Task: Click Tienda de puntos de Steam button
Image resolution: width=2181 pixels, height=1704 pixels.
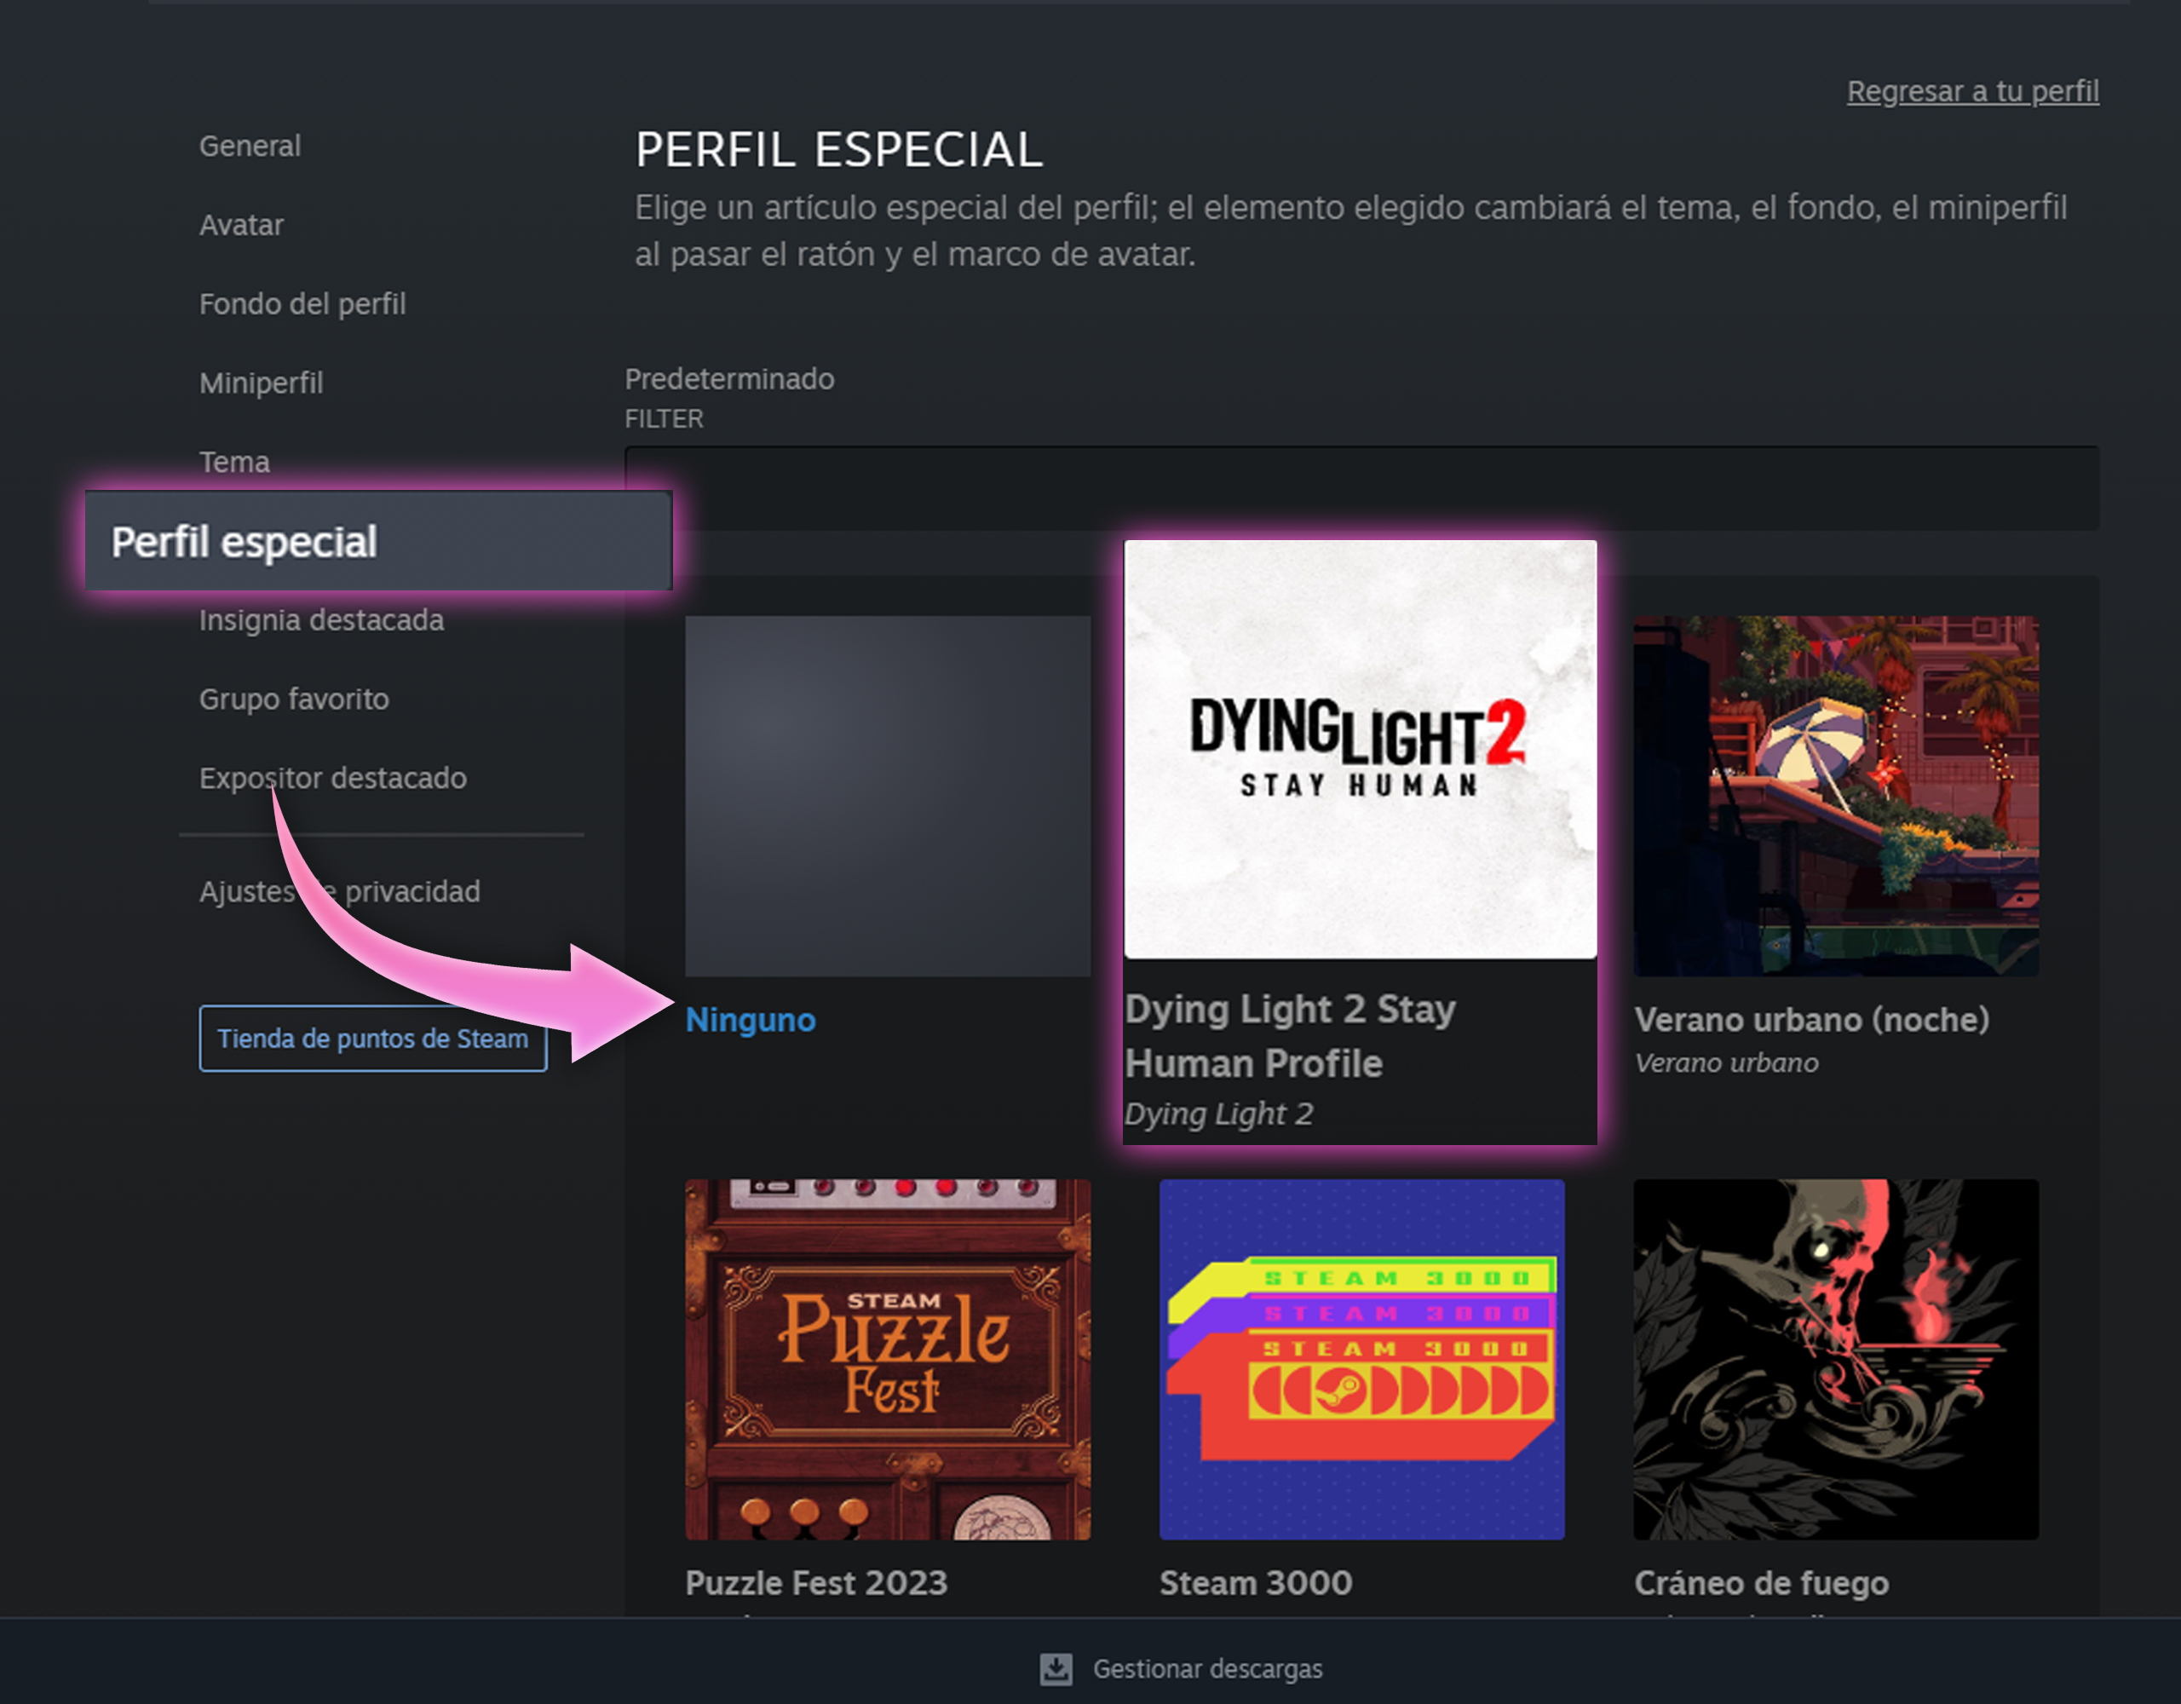Action: pyautogui.click(x=372, y=1039)
